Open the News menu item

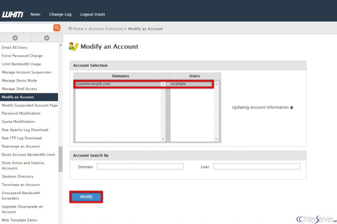pyautogui.click(x=35, y=14)
